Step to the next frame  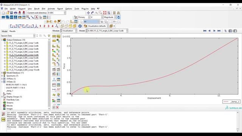pyautogui.click(x=214, y=31)
